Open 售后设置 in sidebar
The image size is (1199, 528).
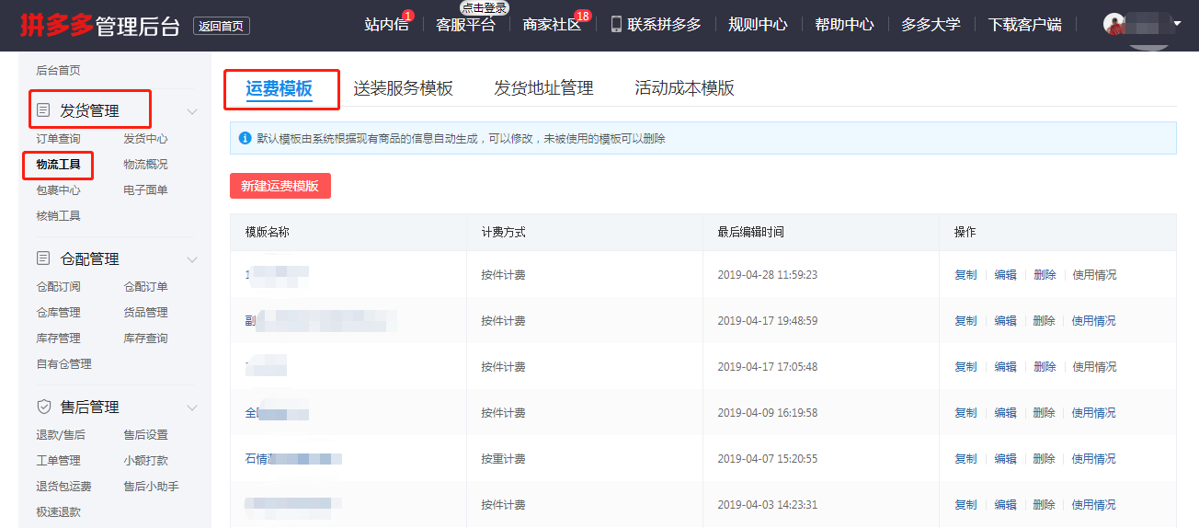145,435
